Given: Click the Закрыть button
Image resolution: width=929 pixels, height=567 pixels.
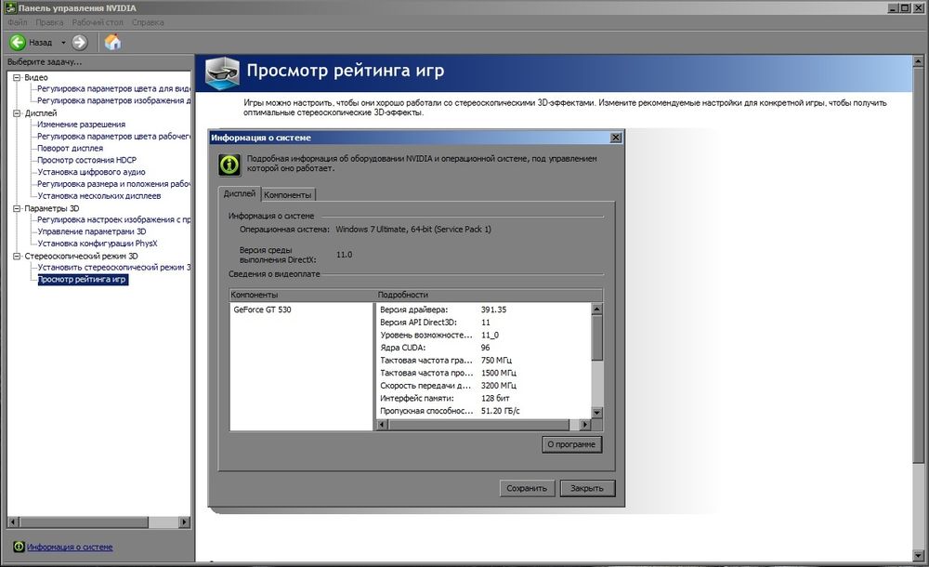Looking at the screenshot, I should click(x=586, y=488).
